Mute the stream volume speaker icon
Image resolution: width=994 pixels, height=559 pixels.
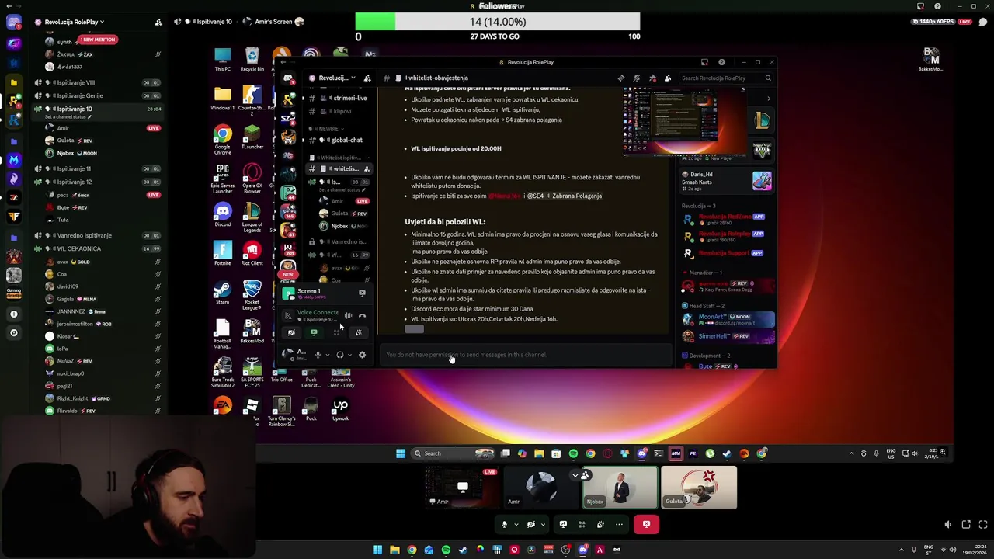(x=947, y=525)
